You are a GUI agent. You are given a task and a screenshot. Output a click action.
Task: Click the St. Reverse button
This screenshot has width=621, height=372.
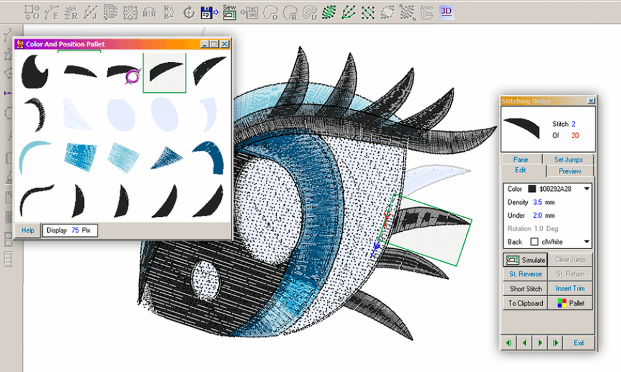tap(525, 274)
